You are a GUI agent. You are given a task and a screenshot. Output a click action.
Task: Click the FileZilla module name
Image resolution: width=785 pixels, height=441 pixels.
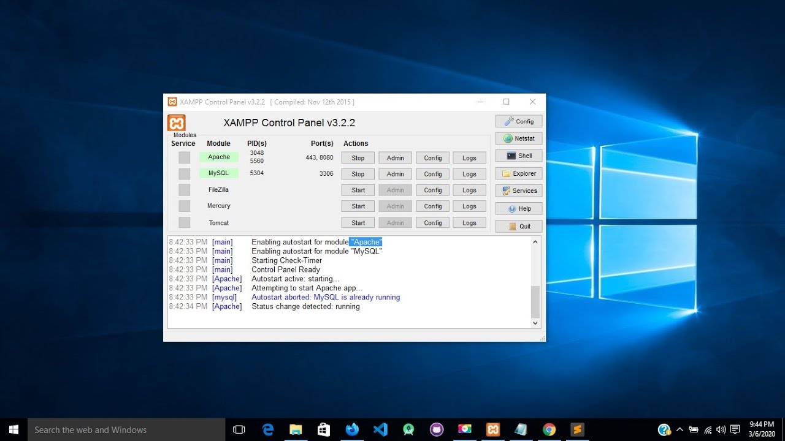pyautogui.click(x=219, y=190)
